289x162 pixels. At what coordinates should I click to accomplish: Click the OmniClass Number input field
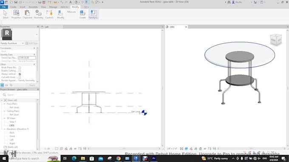(x=27, y=58)
